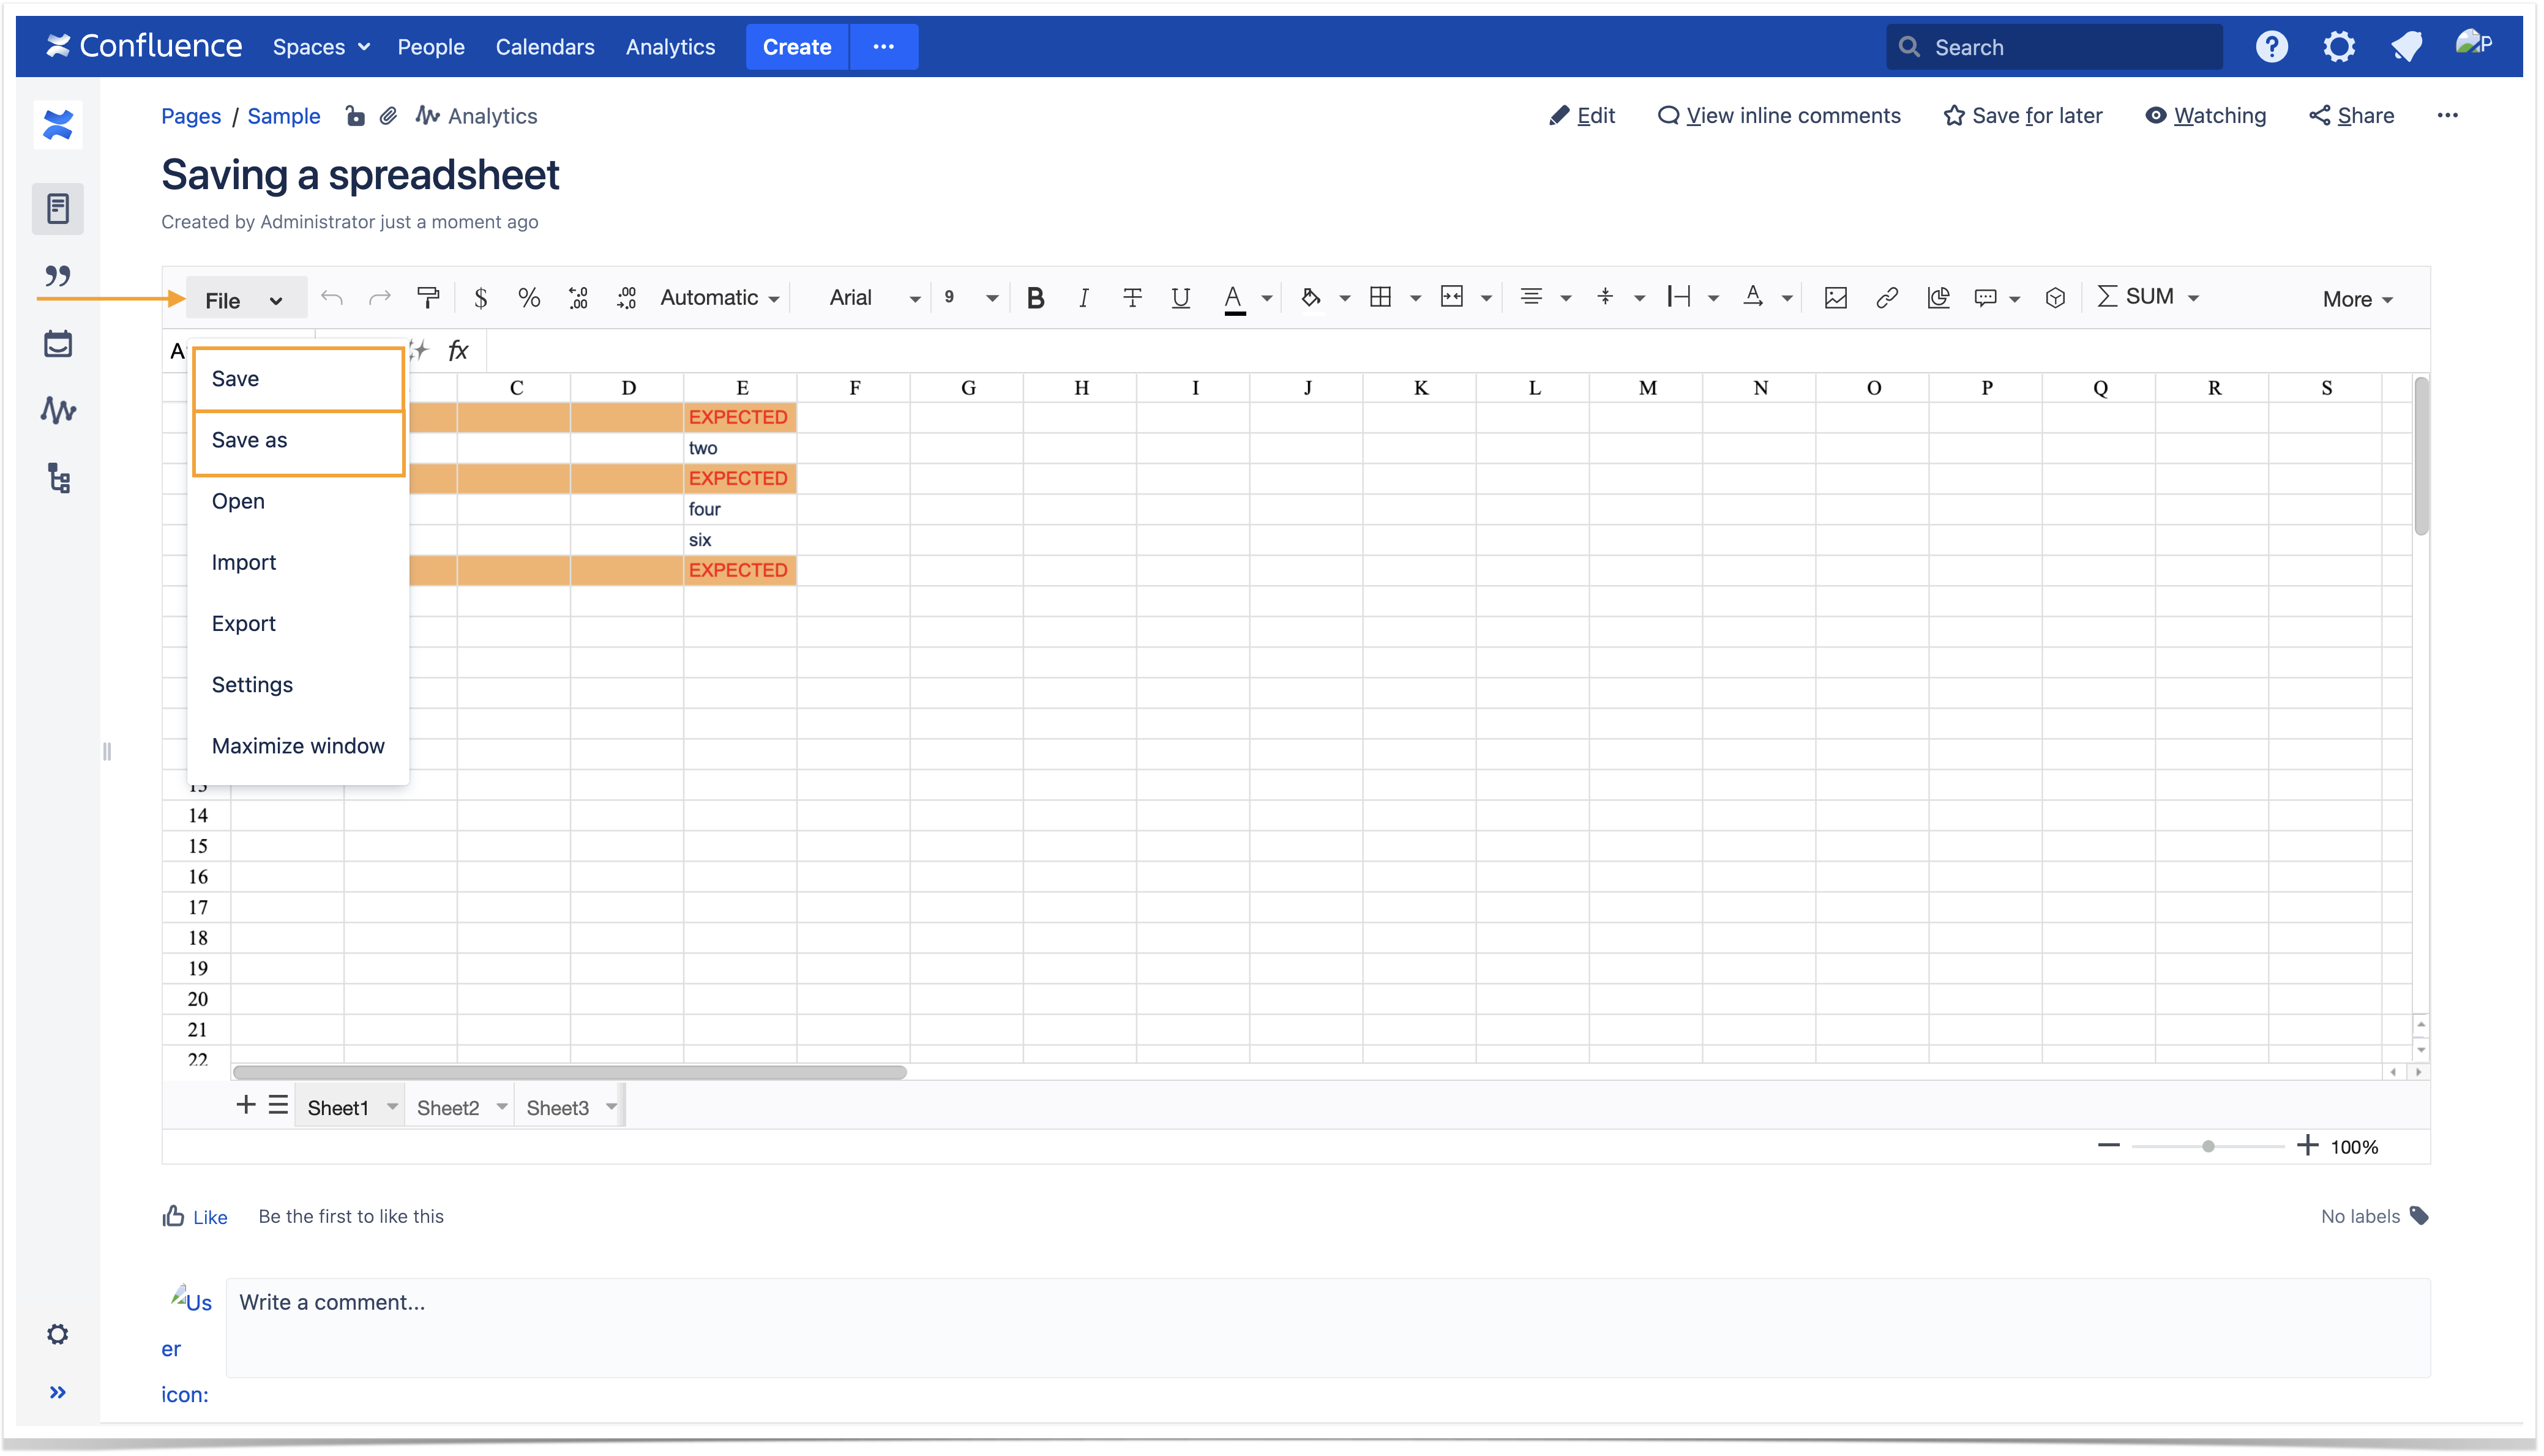Toggle bold formatting
The width and height of the screenshot is (2544, 1456).
1036,297
